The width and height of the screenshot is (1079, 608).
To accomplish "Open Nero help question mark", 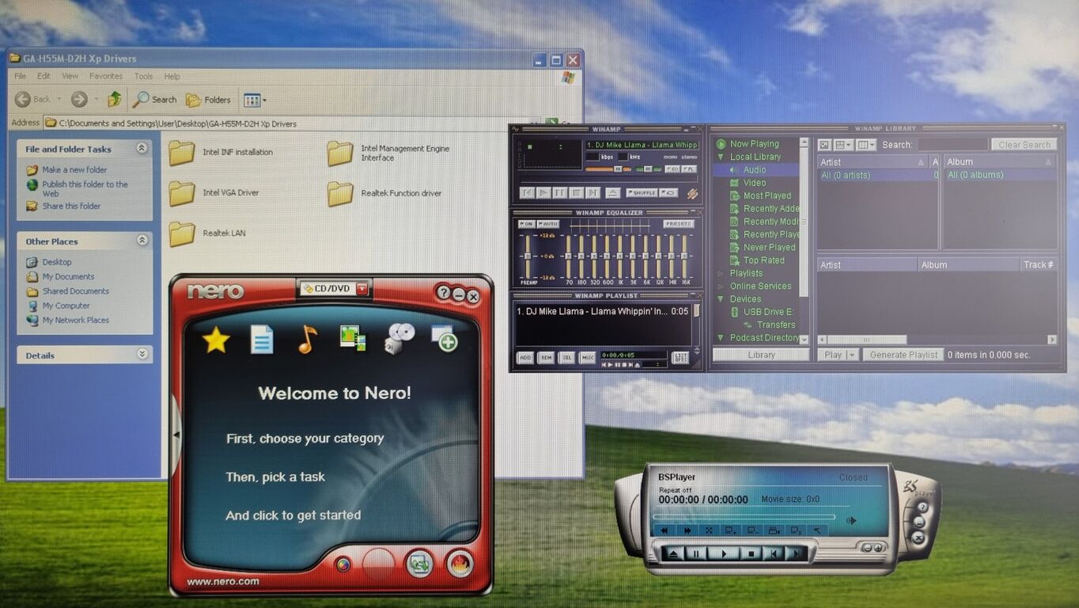I will click(444, 294).
